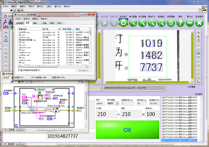Click the green recycle auto-run button
Viewport: 209px width, 147px height.
pyautogui.click(x=123, y=23)
